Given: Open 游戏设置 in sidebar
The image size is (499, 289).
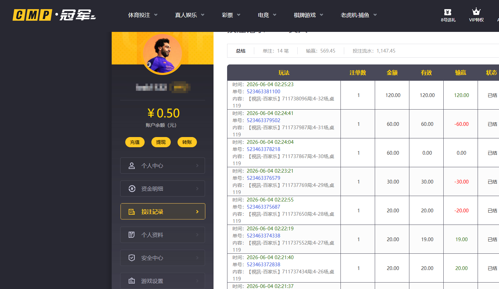Looking at the screenshot, I should [x=163, y=281].
